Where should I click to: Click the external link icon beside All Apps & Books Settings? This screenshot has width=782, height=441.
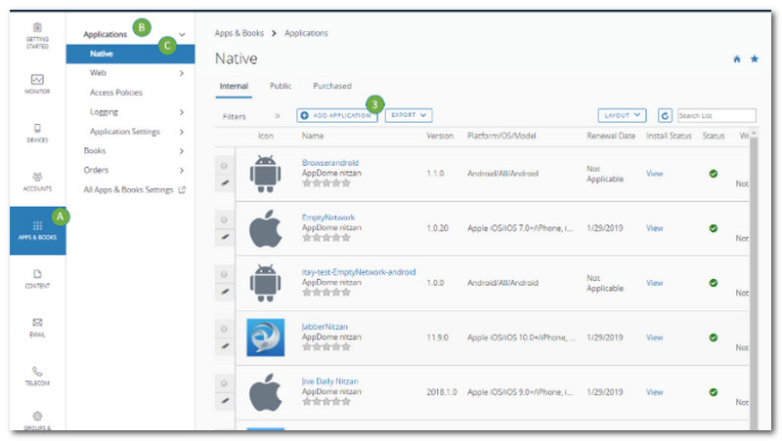pyautogui.click(x=182, y=189)
